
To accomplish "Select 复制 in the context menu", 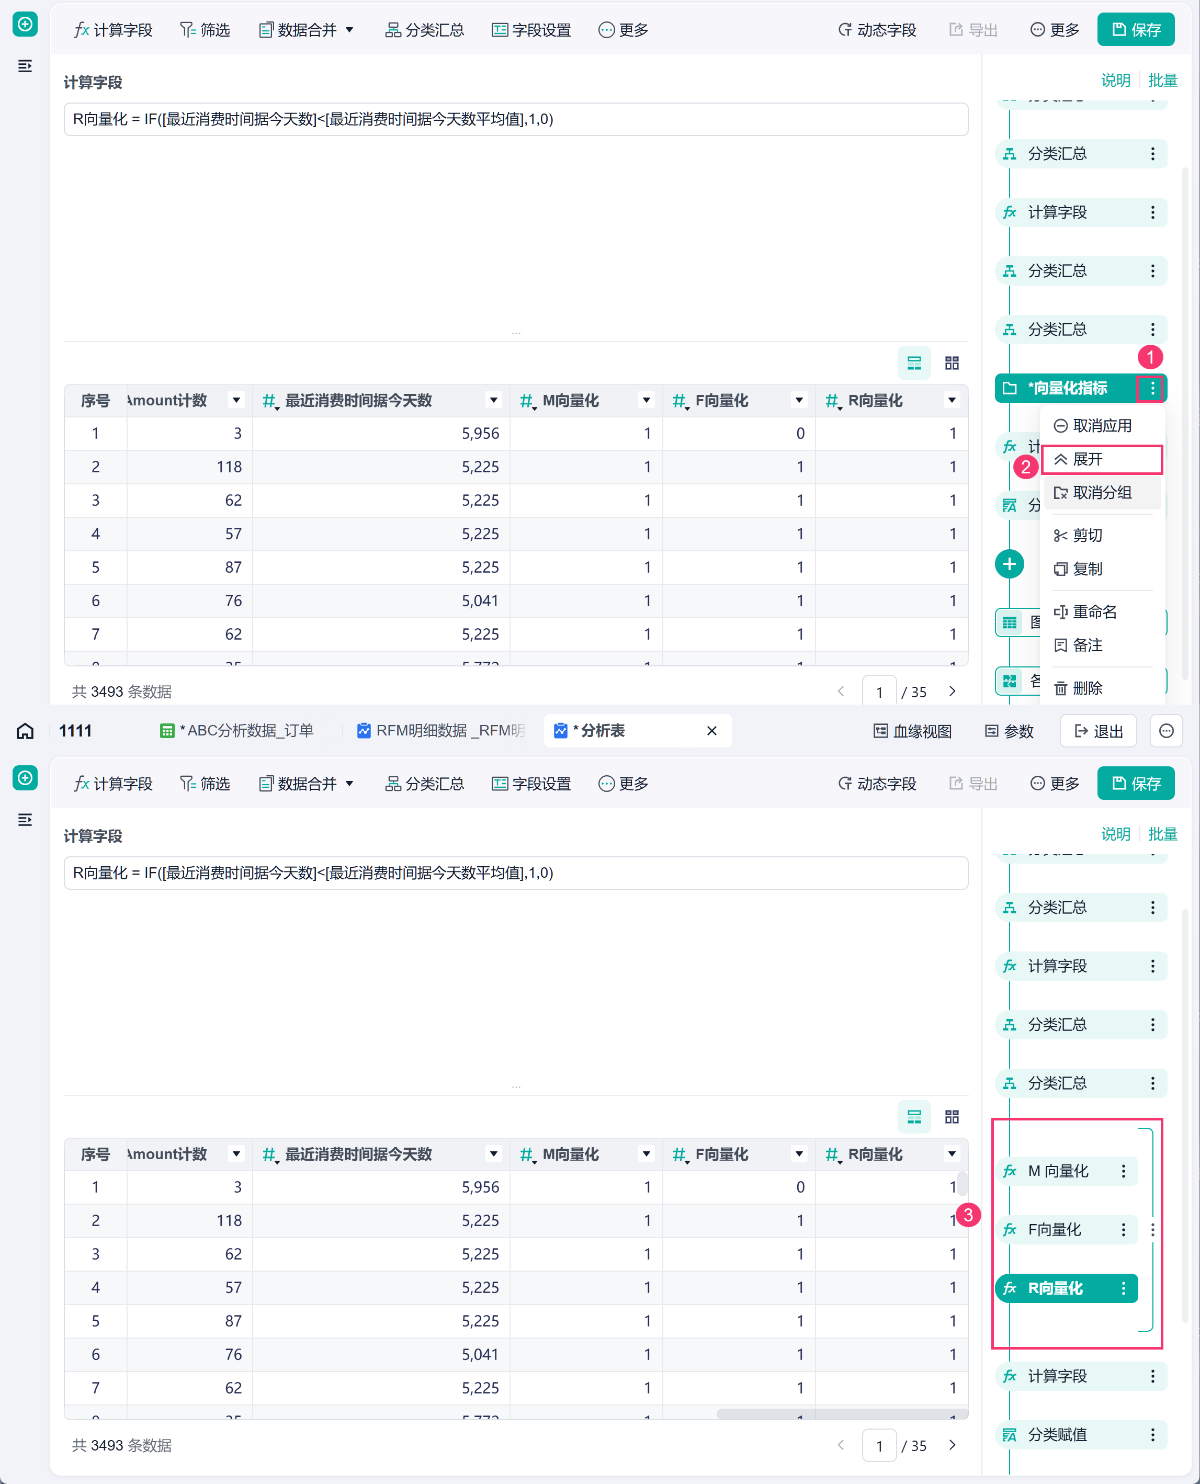I will tap(1078, 569).
